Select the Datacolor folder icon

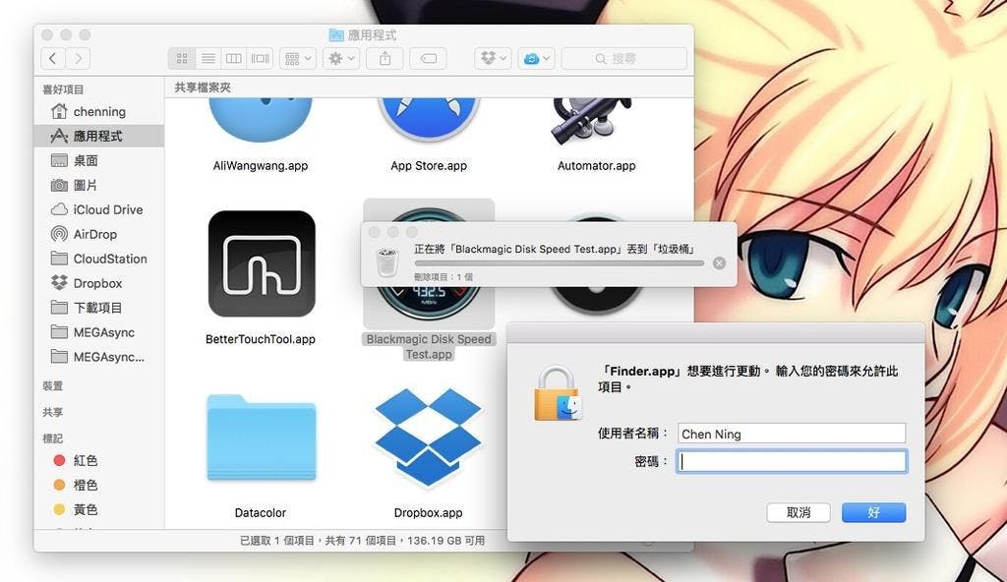point(262,437)
